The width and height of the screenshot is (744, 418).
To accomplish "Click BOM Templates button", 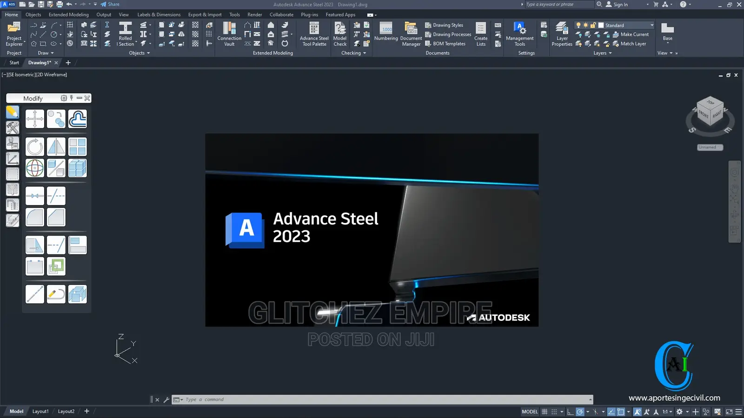I will pyautogui.click(x=445, y=44).
